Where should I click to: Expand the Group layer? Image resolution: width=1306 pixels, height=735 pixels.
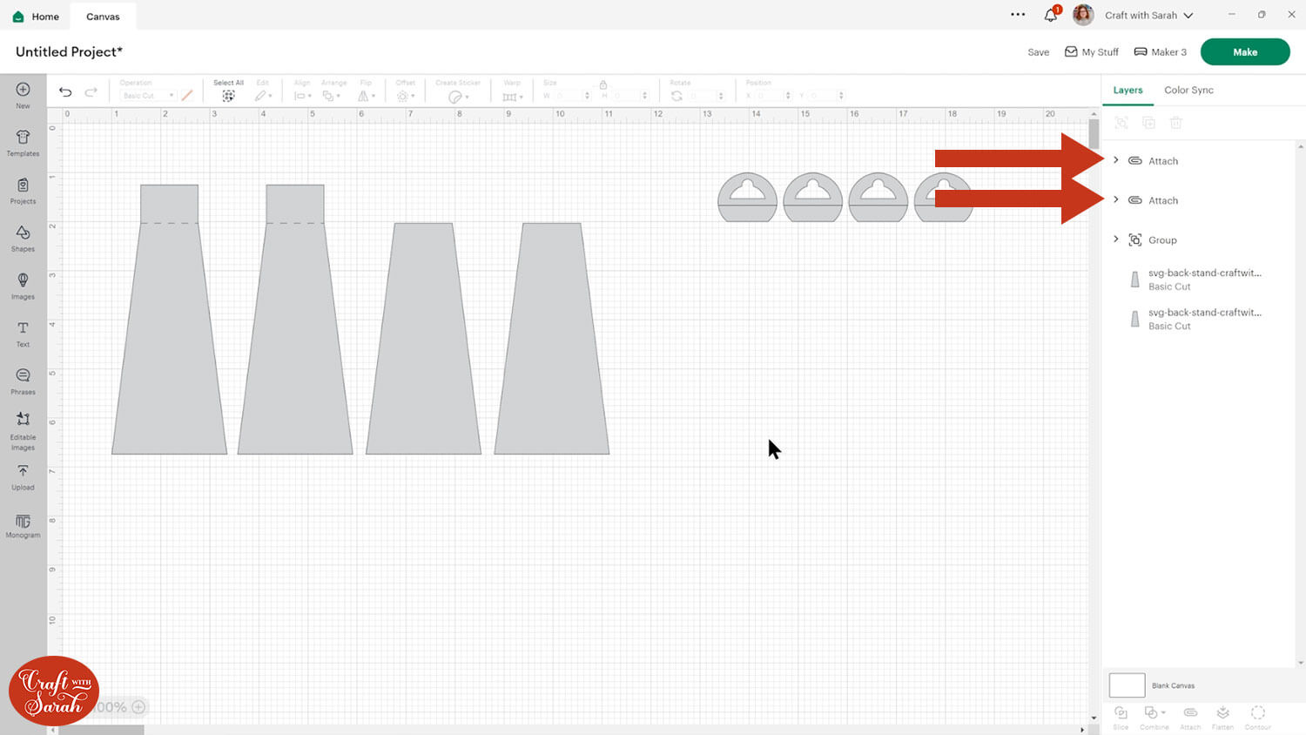point(1116,239)
